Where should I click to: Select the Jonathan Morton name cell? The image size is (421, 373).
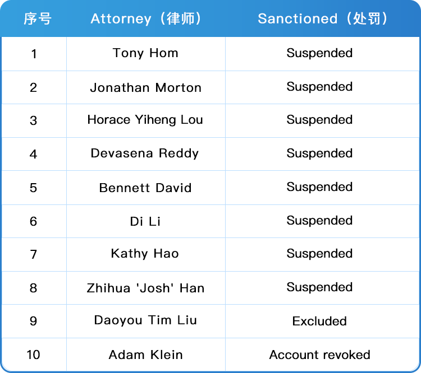click(x=145, y=87)
